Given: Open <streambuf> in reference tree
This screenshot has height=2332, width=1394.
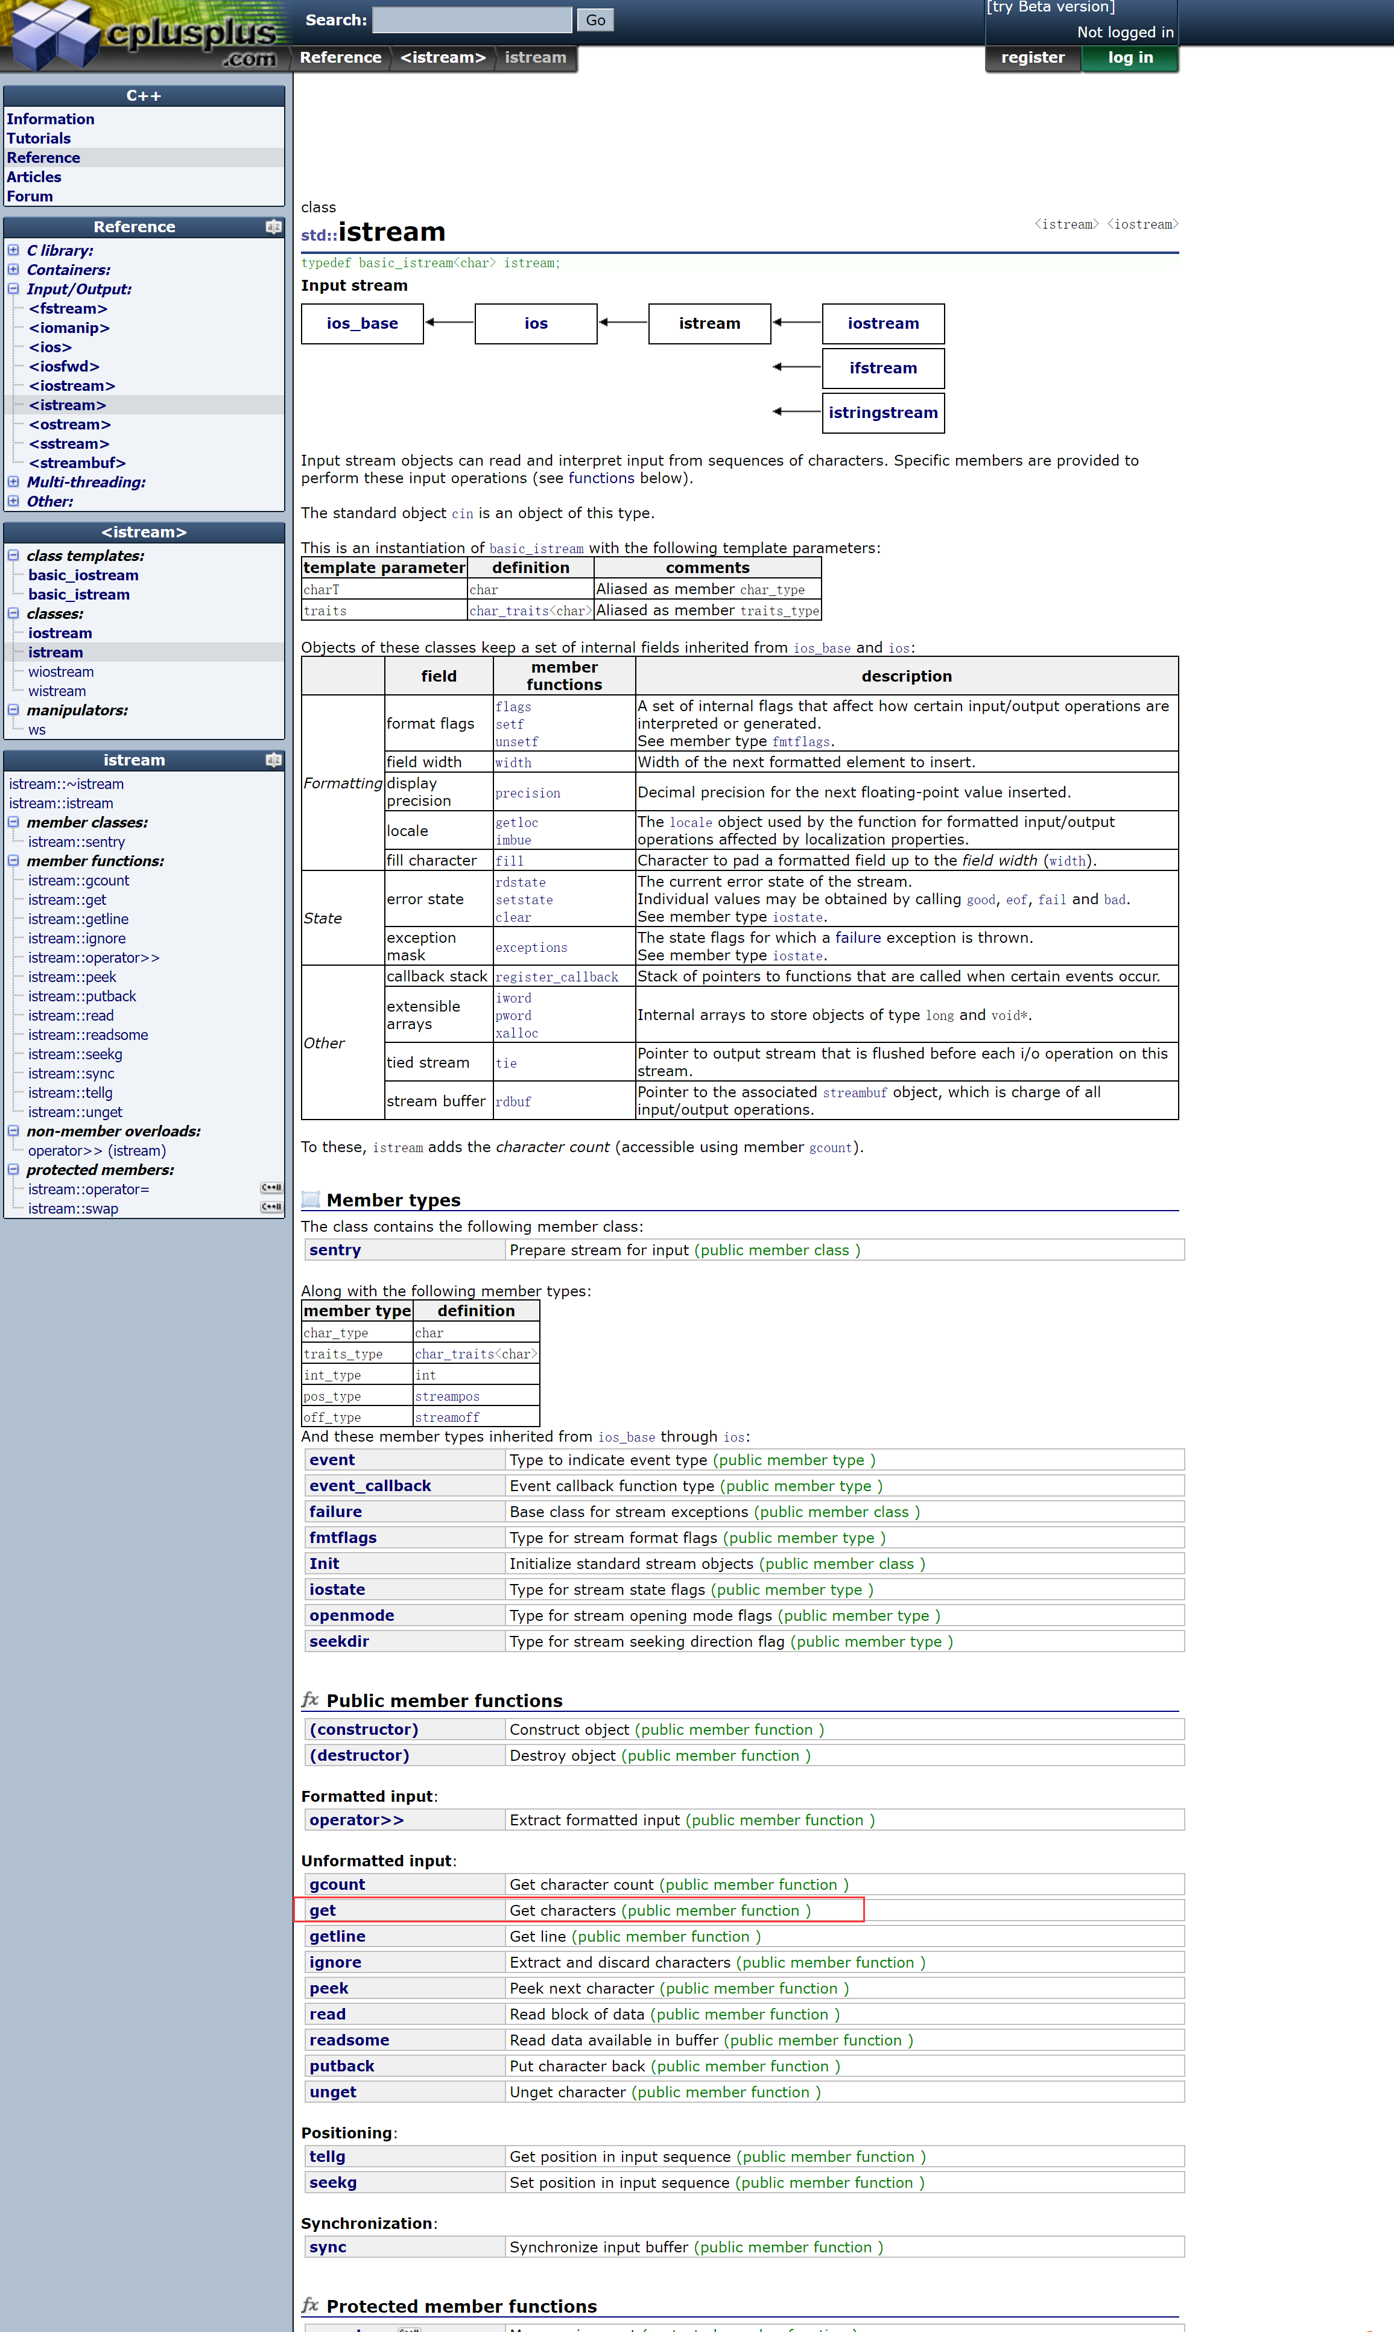Looking at the screenshot, I should tap(77, 463).
